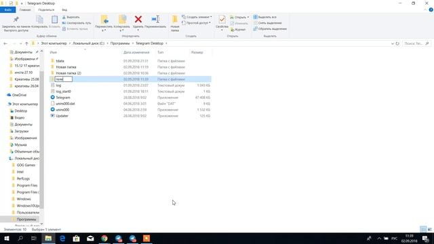The width and height of the screenshot is (434, 244).
Task: Click the folder search input field
Action: 416,43
